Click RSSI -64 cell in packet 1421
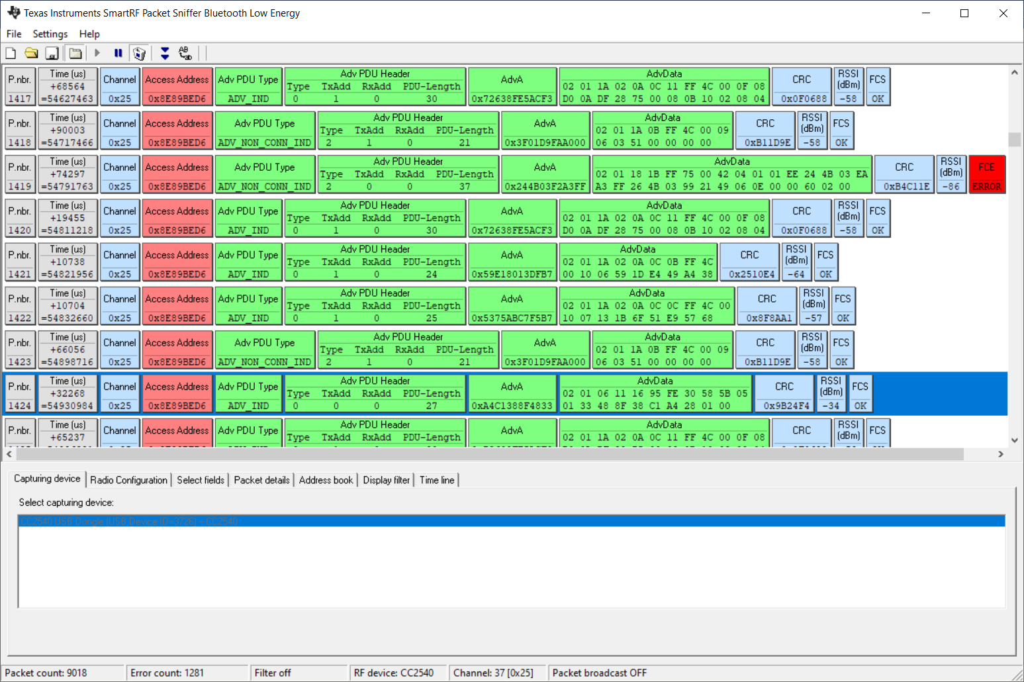 click(x=796, y=262)
